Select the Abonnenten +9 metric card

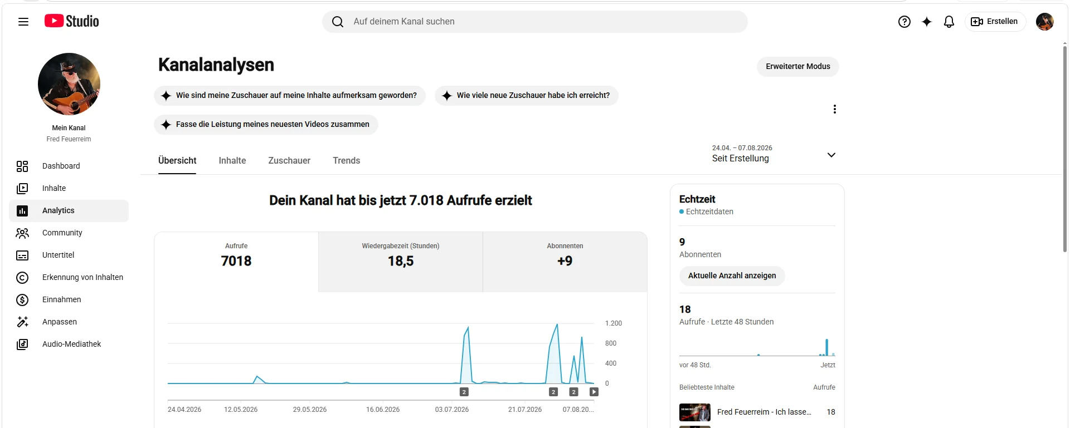click(x=565, y=262)
